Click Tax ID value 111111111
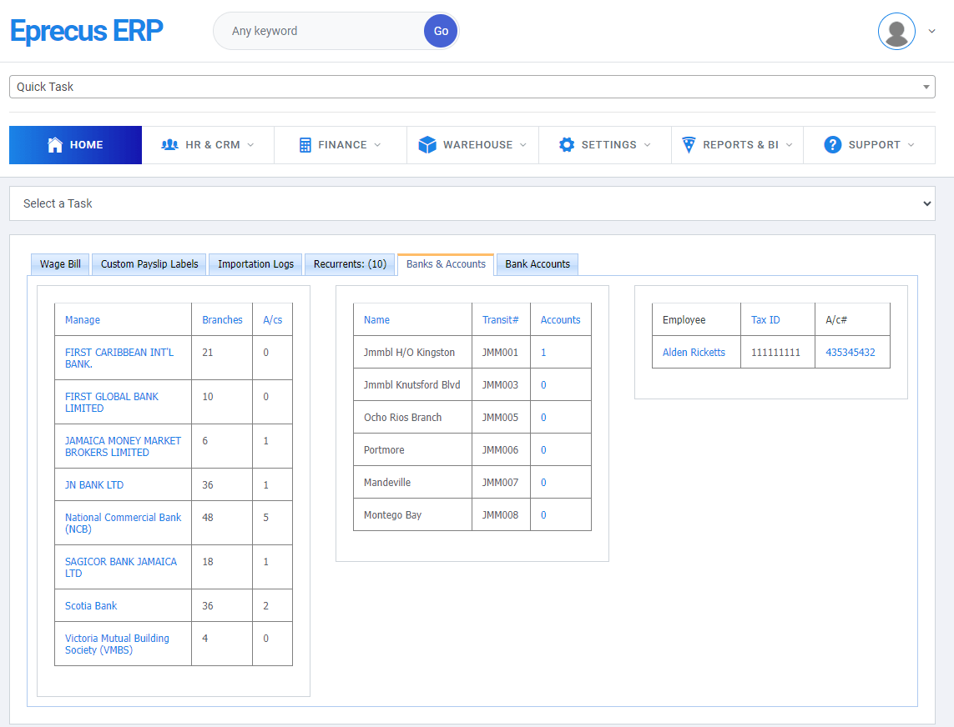 pos(775,353)
